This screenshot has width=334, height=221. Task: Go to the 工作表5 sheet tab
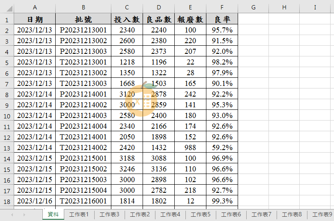coord(200,215)
